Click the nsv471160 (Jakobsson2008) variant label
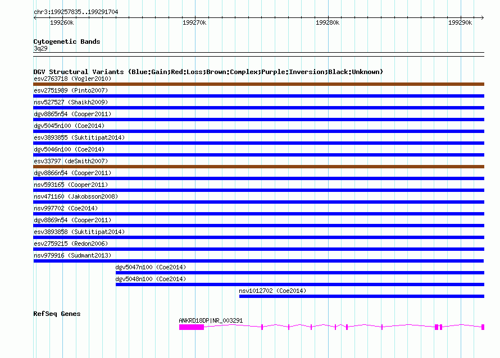The image size is (500, 358). [x=76, y=196]
